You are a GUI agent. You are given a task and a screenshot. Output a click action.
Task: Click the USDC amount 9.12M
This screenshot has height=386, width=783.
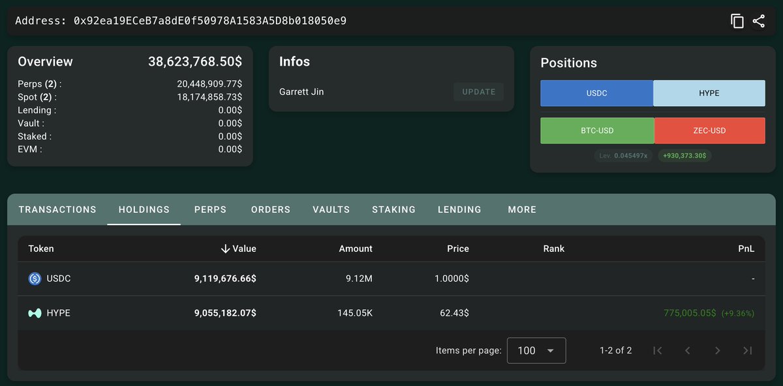tap(359, 279)
